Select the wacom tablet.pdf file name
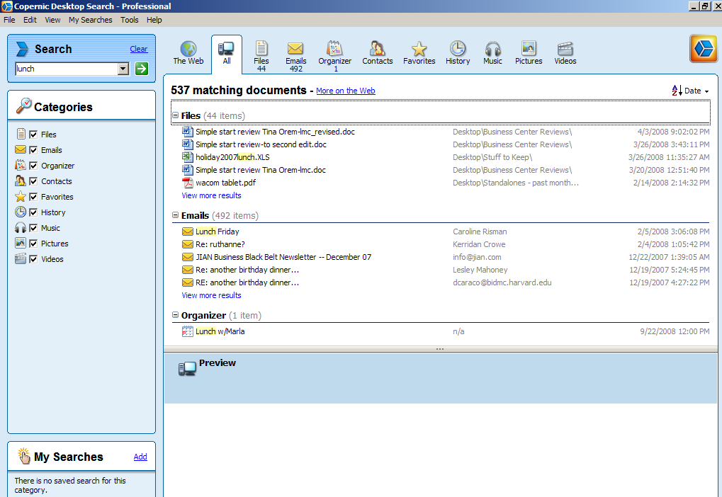Viewport: 722px width, 497px height. tap(225, 183)
